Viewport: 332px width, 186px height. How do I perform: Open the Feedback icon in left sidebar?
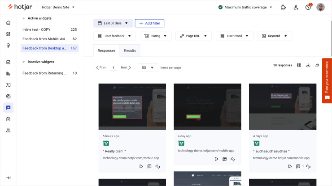[8, 107]
